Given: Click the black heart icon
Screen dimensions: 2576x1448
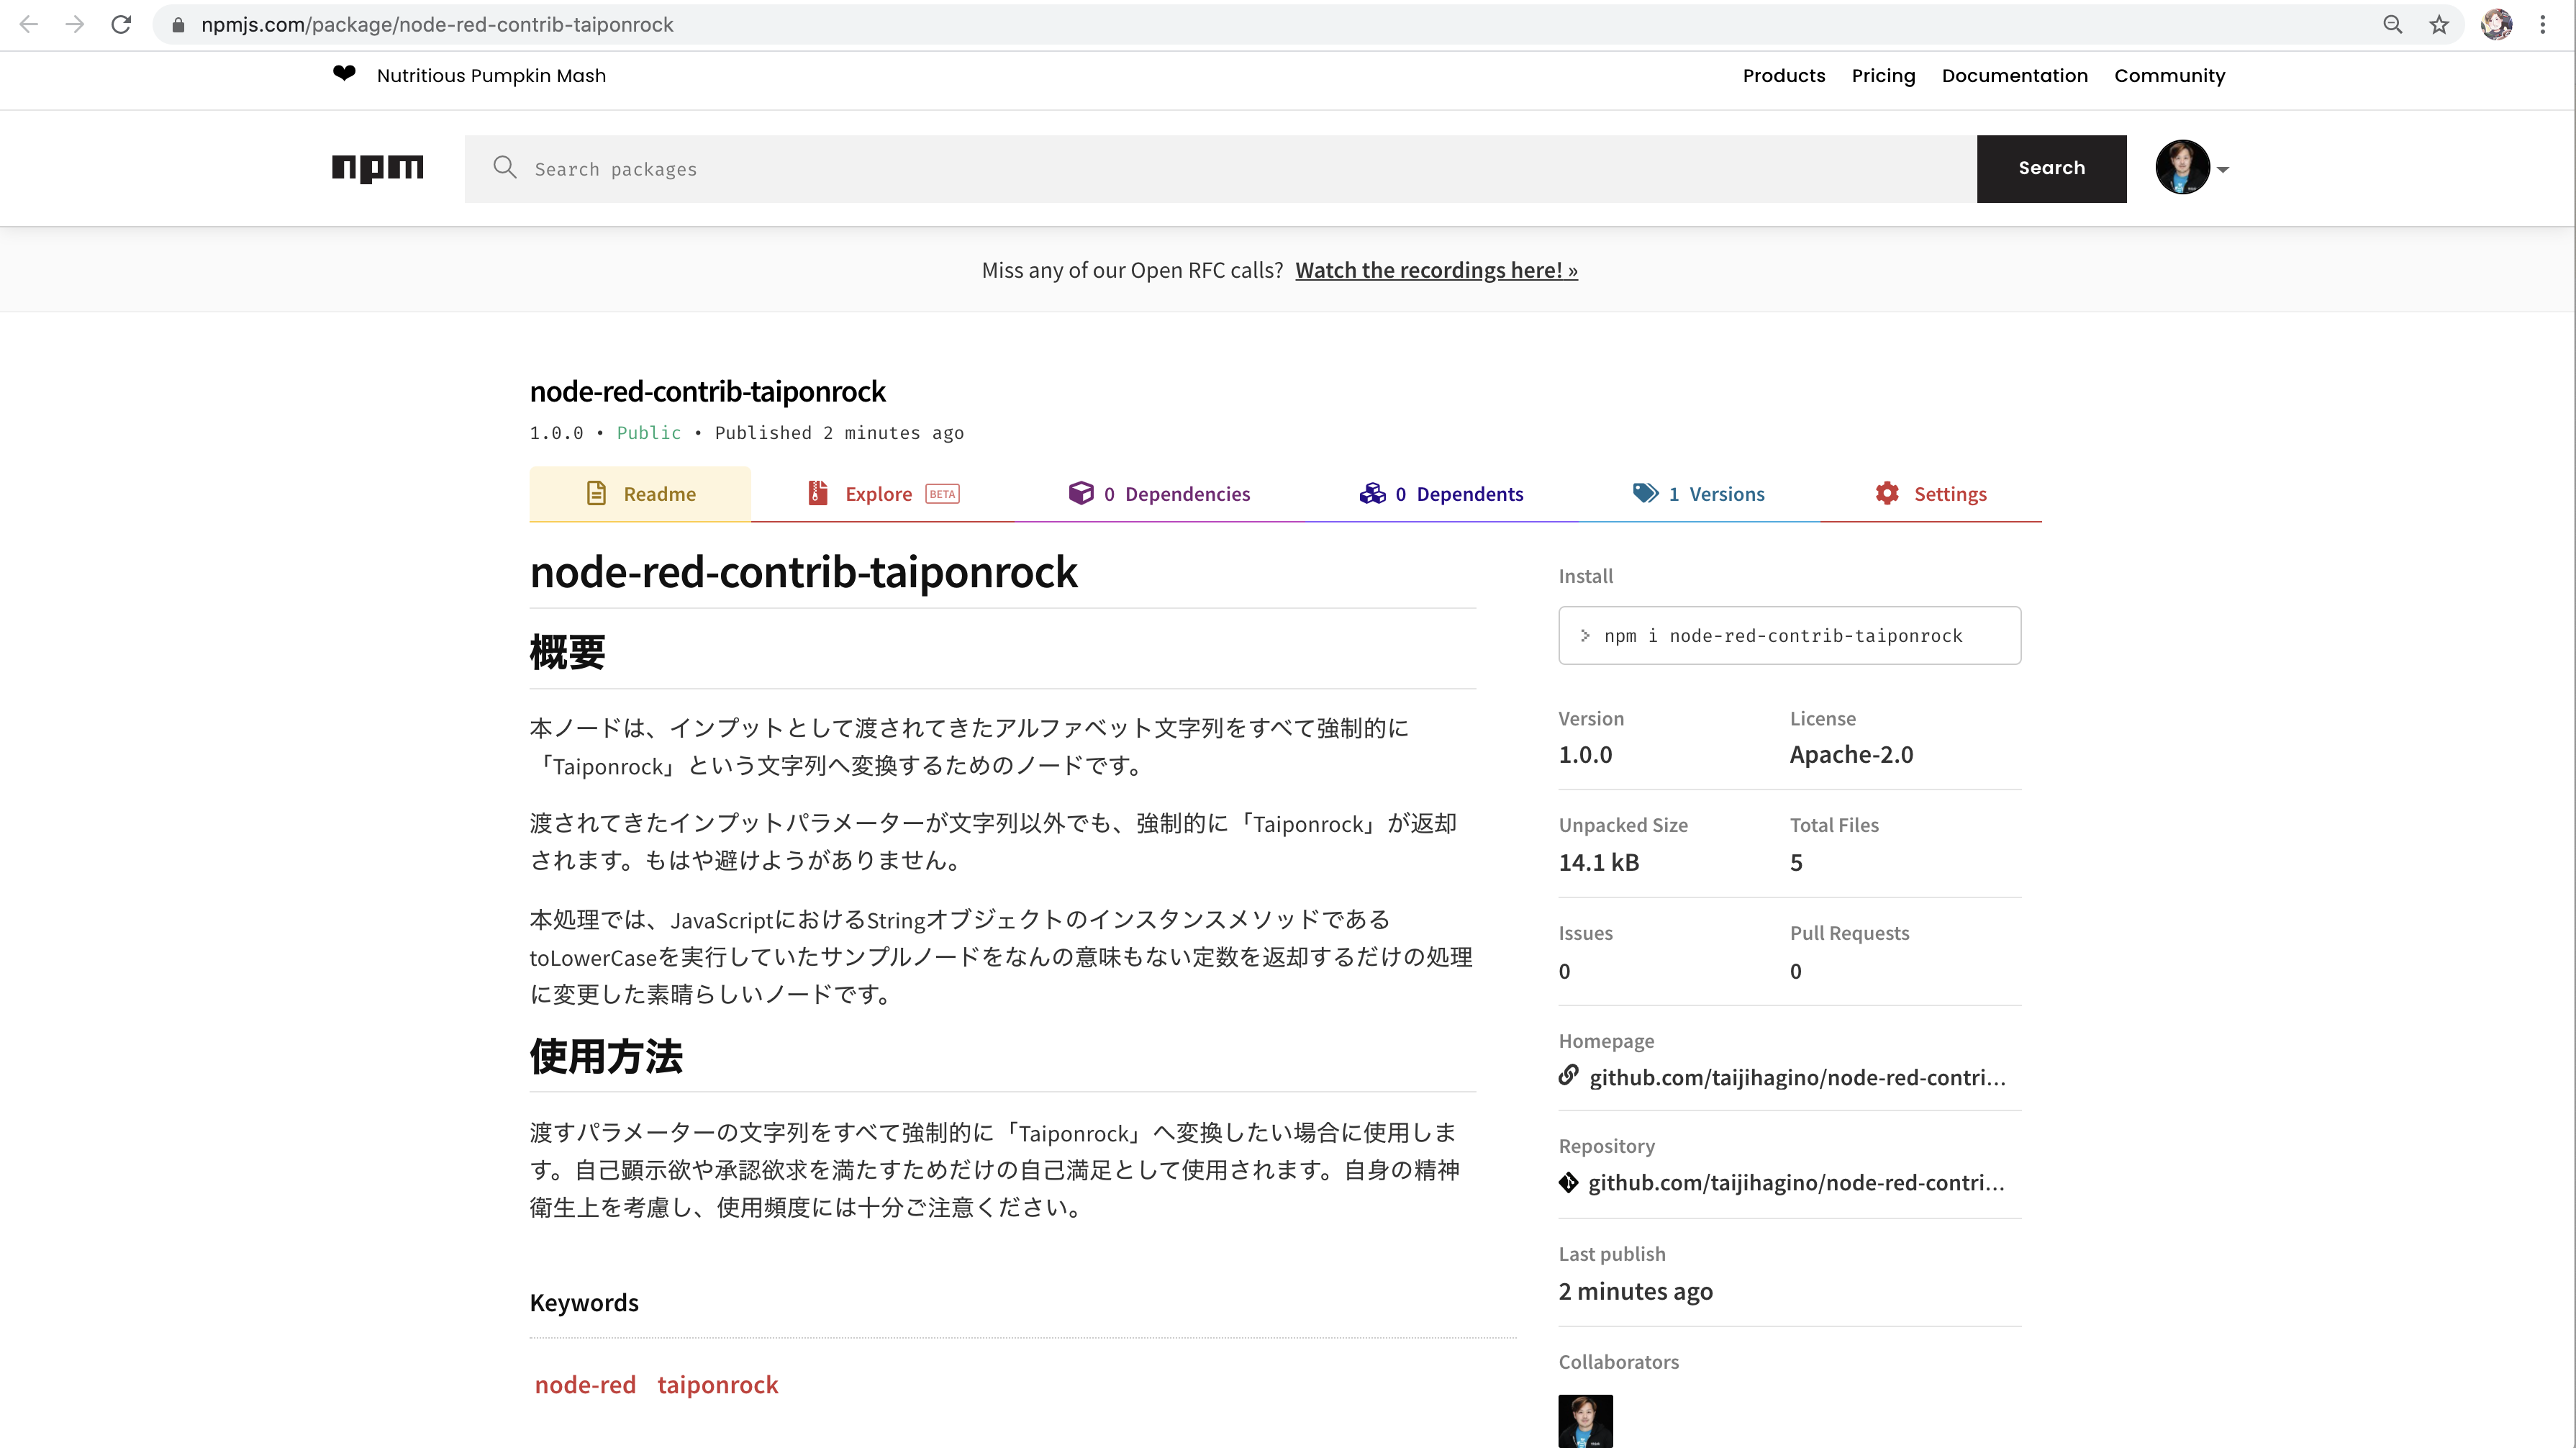Looking at the screenshot, I should click(x=344, y=74).
